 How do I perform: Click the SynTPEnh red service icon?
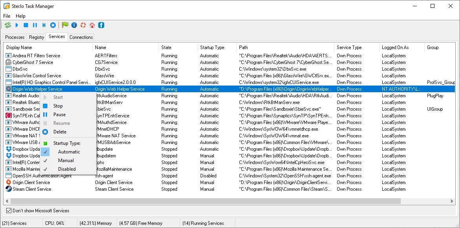9,116
